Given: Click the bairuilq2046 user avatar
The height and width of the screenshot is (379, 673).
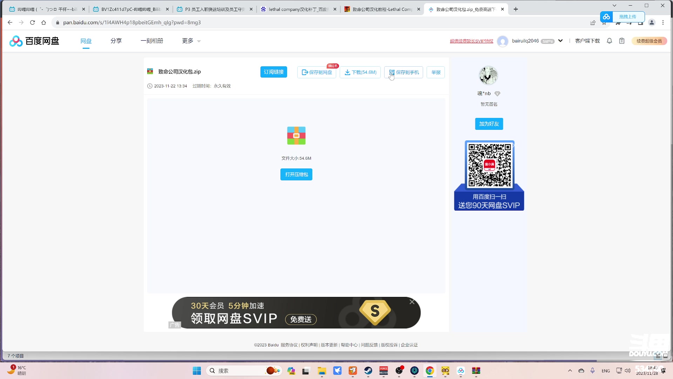Looking at the screenshot, I should (x=503, y=41).
